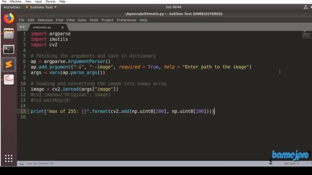312x175 pixels.
Task: Open the Sublime Text app menu dropdown
Action: (x=41, y=7)
